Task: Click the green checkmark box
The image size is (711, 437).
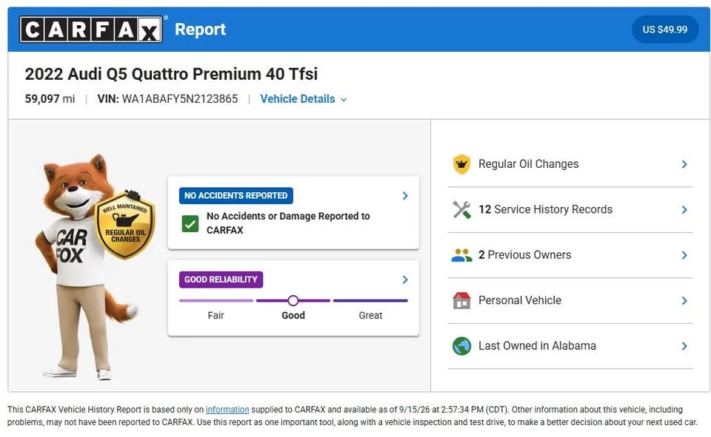Action: (x=190, y=223)
